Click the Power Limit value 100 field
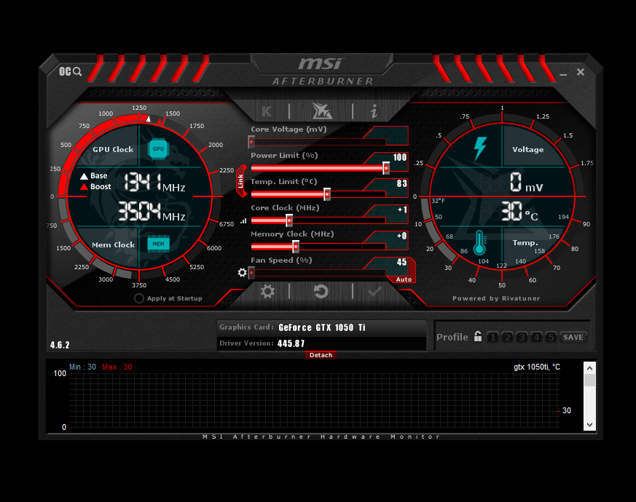 tap(399, 157)
